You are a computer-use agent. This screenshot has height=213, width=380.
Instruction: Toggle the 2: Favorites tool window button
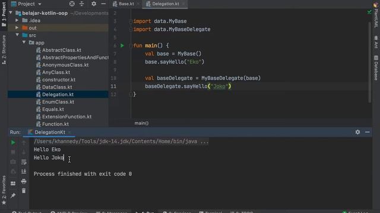4,191
